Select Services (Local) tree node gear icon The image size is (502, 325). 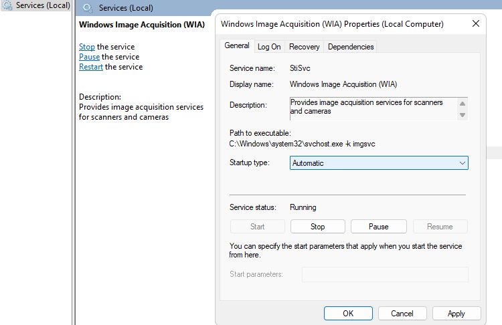7,5
